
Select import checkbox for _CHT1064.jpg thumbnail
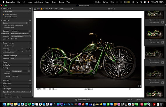pyautogui.click(x=162, y=42)
